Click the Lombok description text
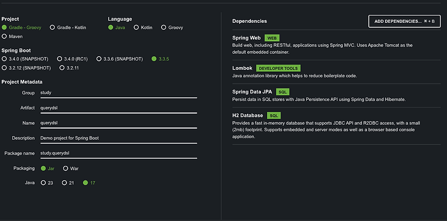The width and height of the screenshot is (447, 221). point(294,76)
